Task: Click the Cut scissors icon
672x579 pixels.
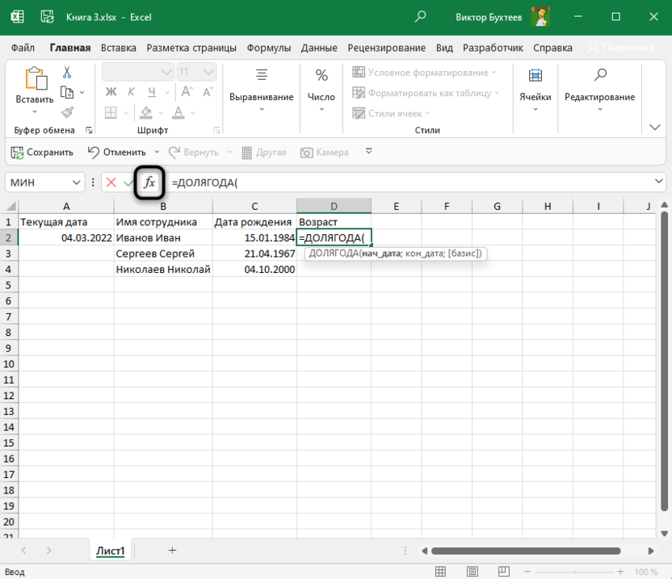Action: point(67,72)
